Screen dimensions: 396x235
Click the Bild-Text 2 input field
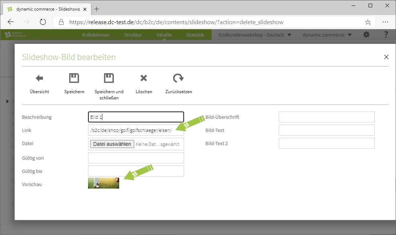tap(327, 143)
